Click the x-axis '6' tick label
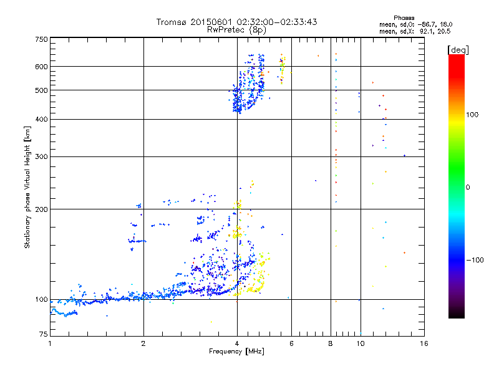 (291, 343)
